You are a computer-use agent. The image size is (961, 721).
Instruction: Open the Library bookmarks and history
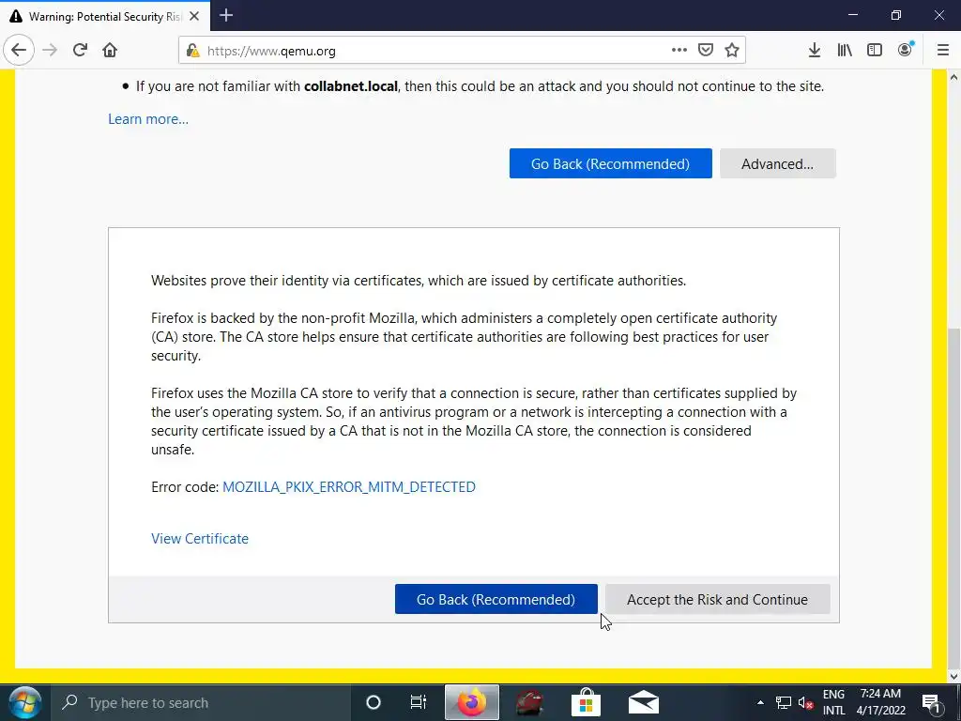click(x=845, y=51)
